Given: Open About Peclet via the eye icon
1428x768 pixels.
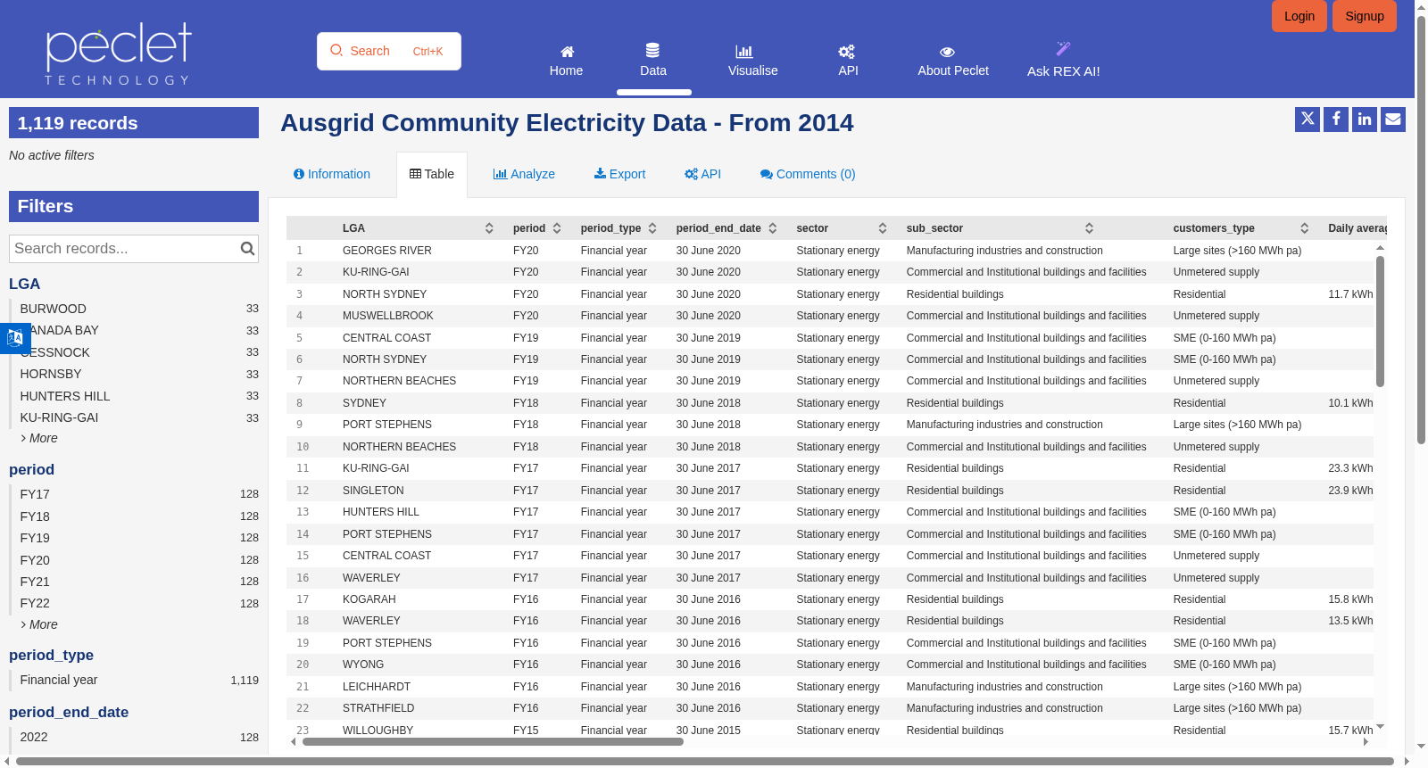Looking at the screenshot, I should pyautogui.click(x=948, y=53).
